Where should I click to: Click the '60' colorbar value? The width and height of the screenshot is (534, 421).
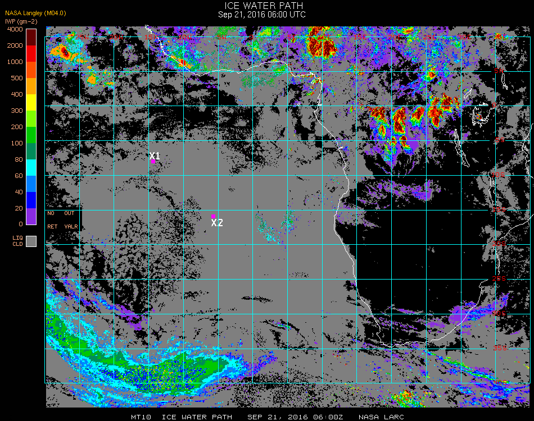[x=19, y=176]
